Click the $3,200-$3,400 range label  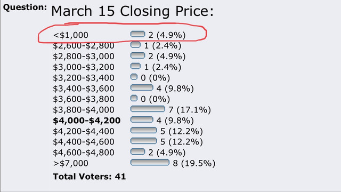84,78
